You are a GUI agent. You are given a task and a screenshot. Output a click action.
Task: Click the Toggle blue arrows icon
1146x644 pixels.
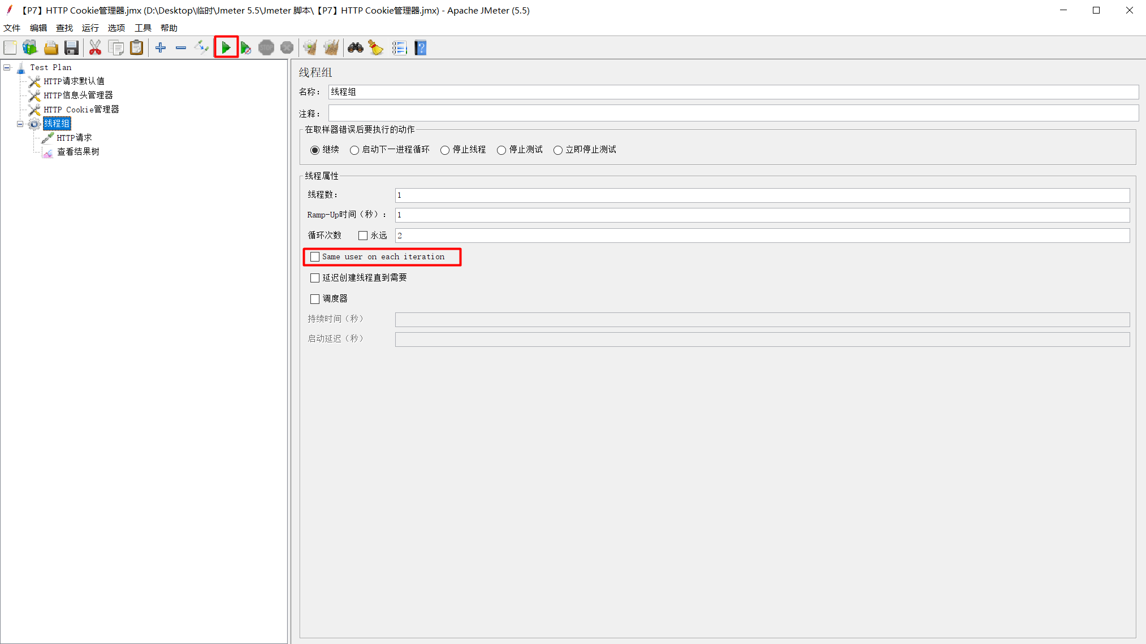click(x=201, y=48)
